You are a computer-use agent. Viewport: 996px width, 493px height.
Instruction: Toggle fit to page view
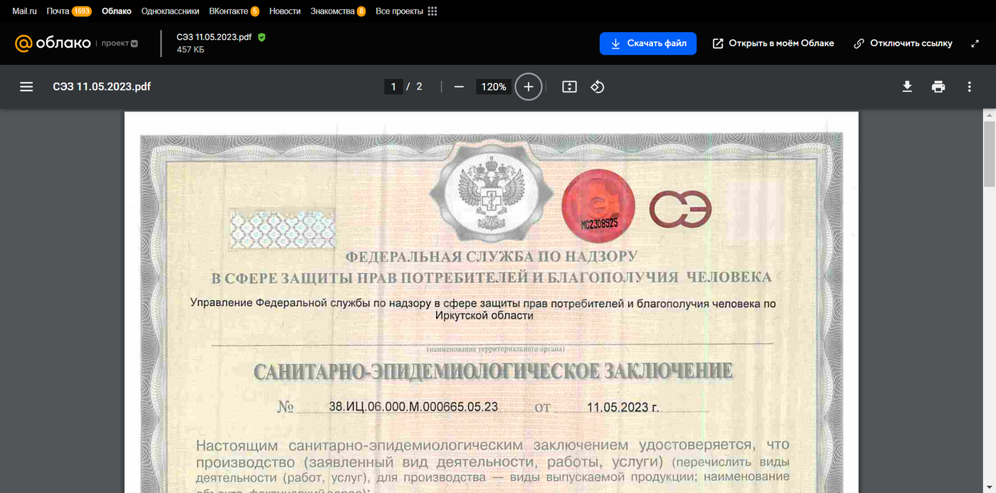pyautogui.click(x=569, y=87)
